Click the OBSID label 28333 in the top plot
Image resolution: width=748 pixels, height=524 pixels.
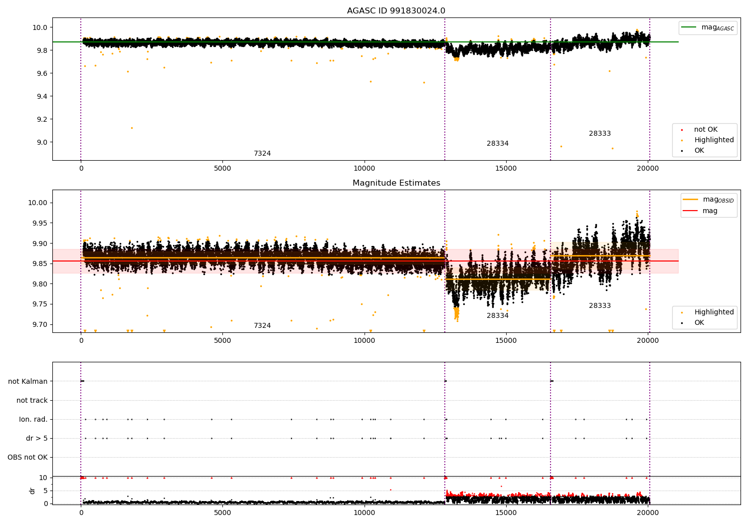600,134
